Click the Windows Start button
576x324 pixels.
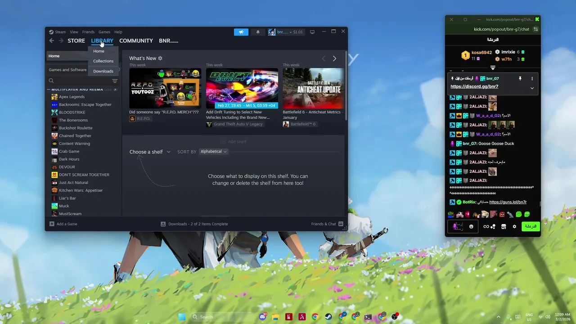[182, 317]
